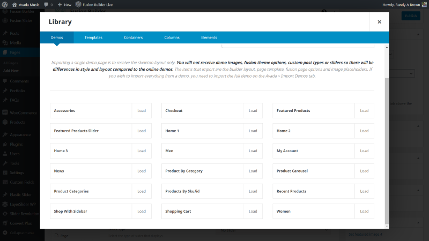Open the Elastic Slider sidebar icon
This screenshot has width=429, height=241.
pyautogui.click(x=5, y=195)
